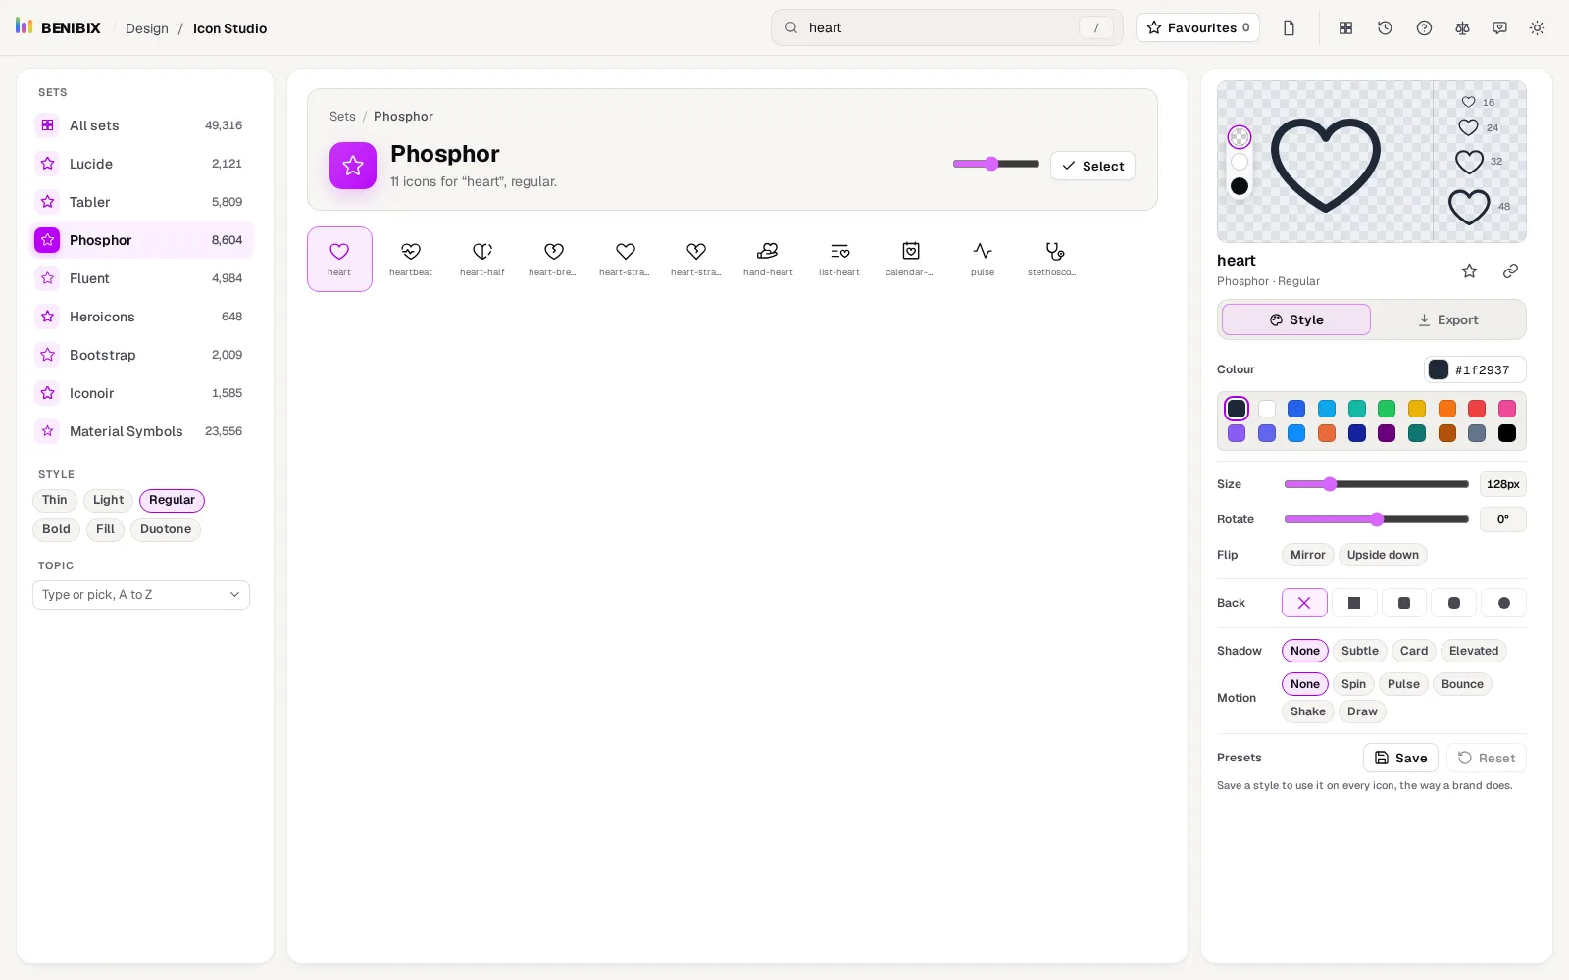Copy link to heart icon
This screenshot has height=980, width=1569.
point(1510,270)
